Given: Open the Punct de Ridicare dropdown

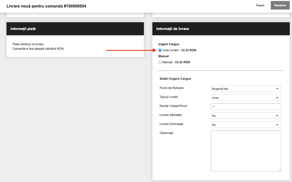Looking at the screenshot, I should (x=246, y=89).
